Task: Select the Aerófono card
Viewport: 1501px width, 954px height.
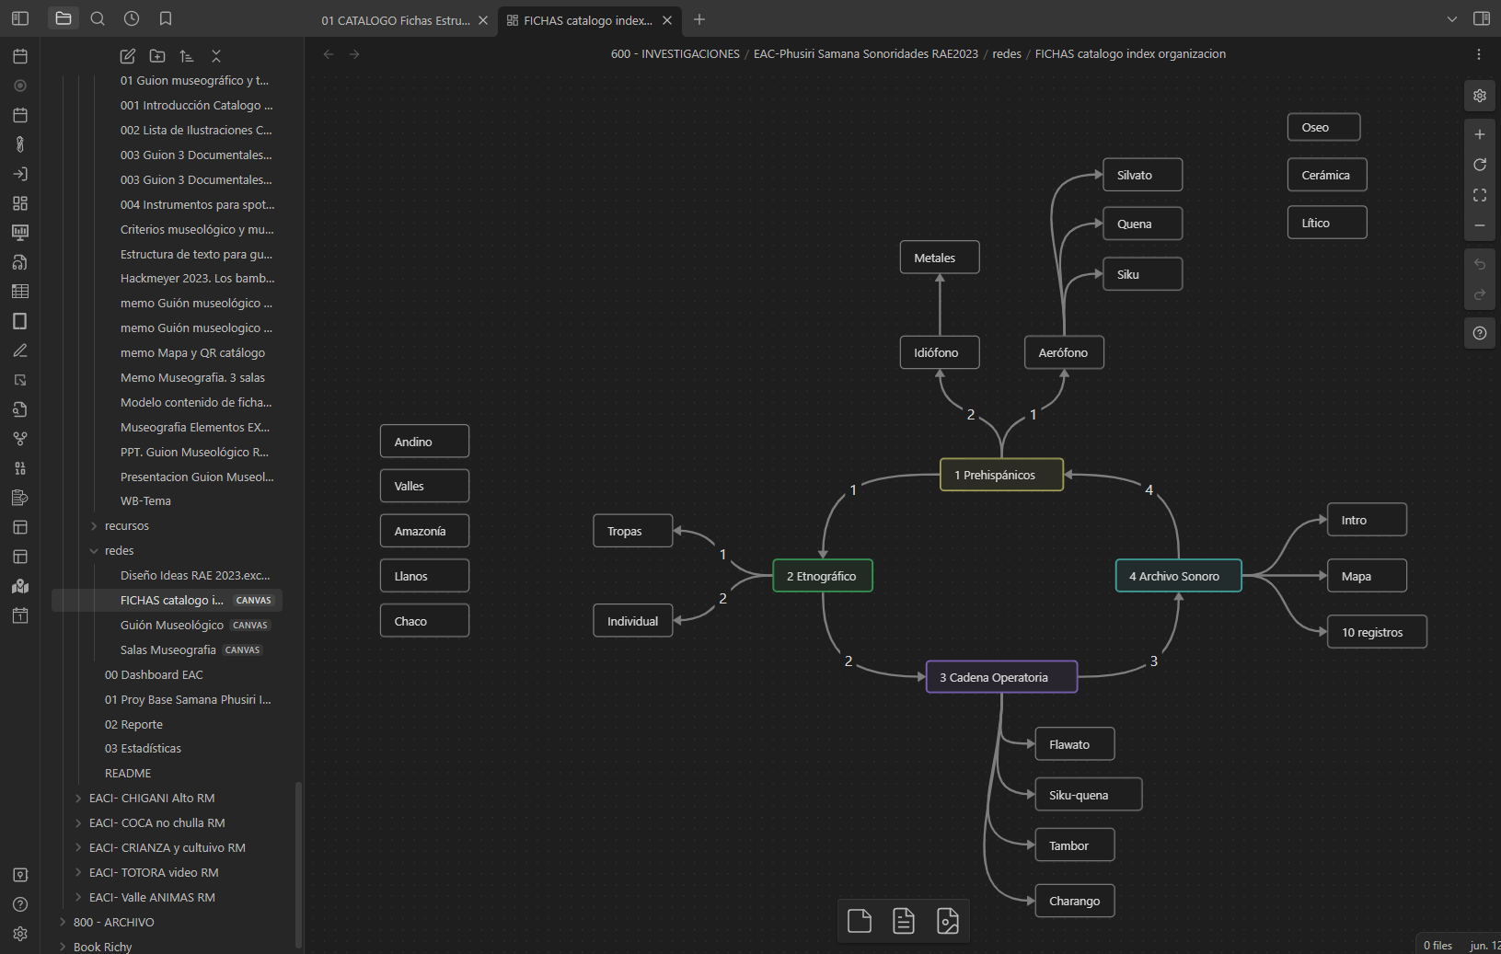Action: (1065, 352)
